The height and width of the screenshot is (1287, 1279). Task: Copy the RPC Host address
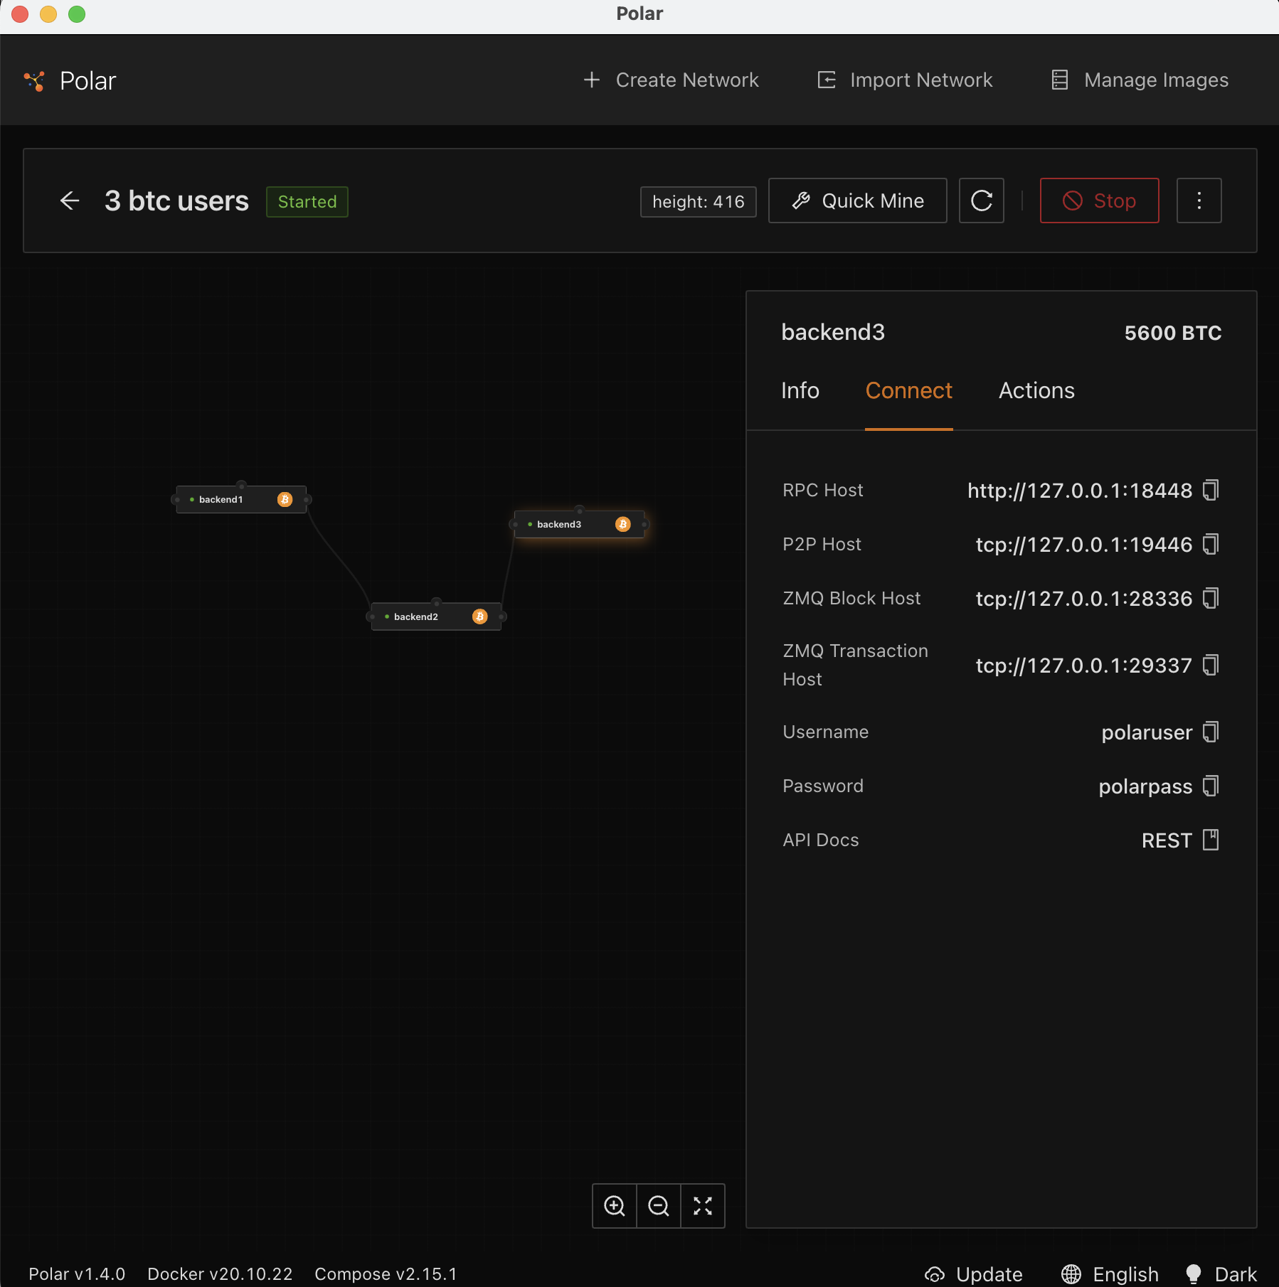pyautogui.click(x=1211, y=490)
